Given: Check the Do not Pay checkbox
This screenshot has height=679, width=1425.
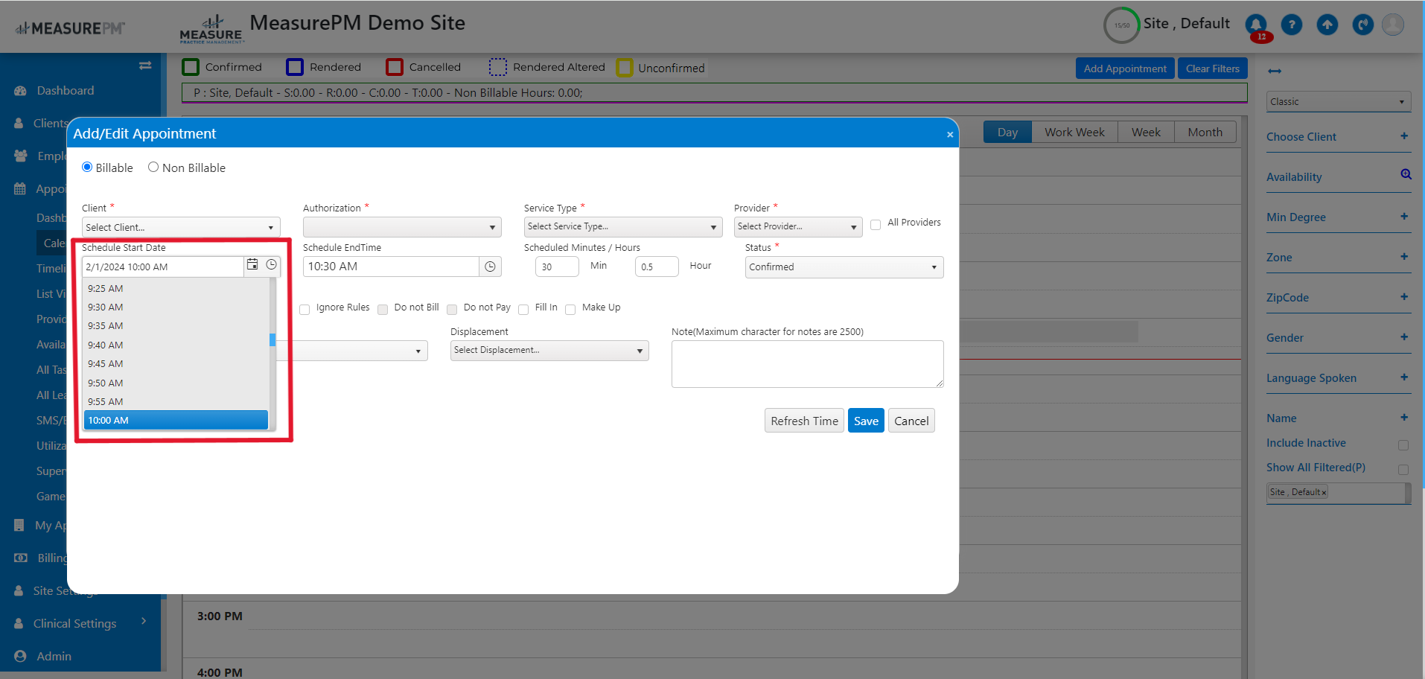Looking at the screenshot, I should pyautogui.click(x=452, y=310).
